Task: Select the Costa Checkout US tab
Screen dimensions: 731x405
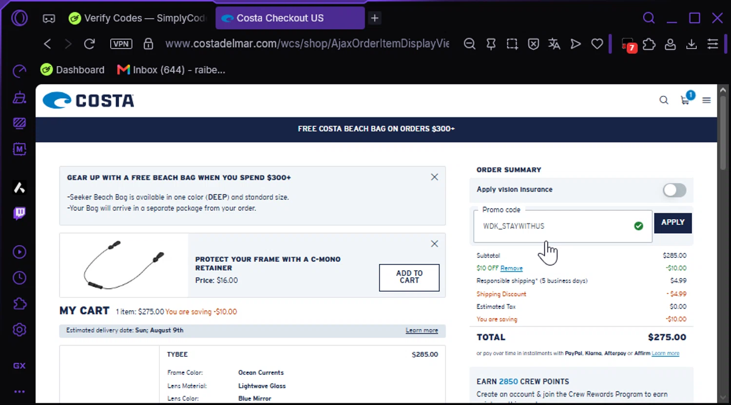Action: 290,18
